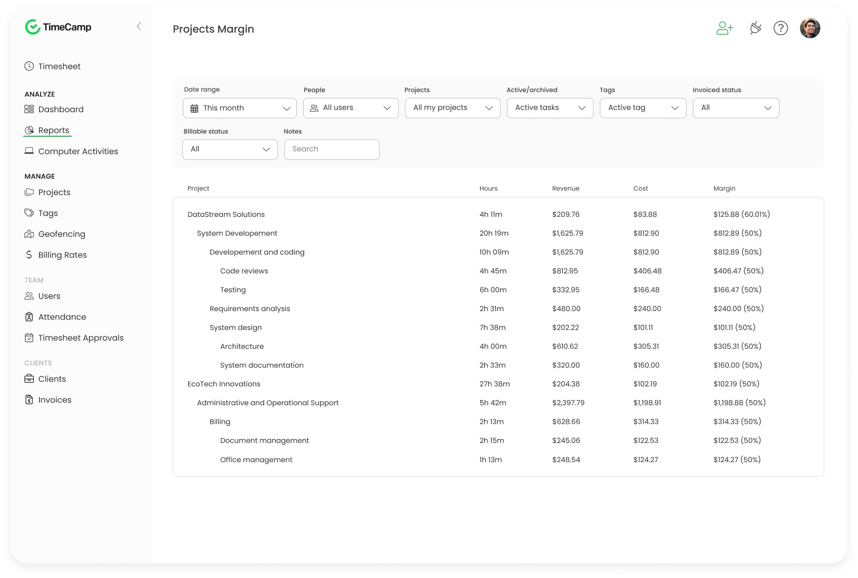Click the Code reviews task

pos(498,271)
